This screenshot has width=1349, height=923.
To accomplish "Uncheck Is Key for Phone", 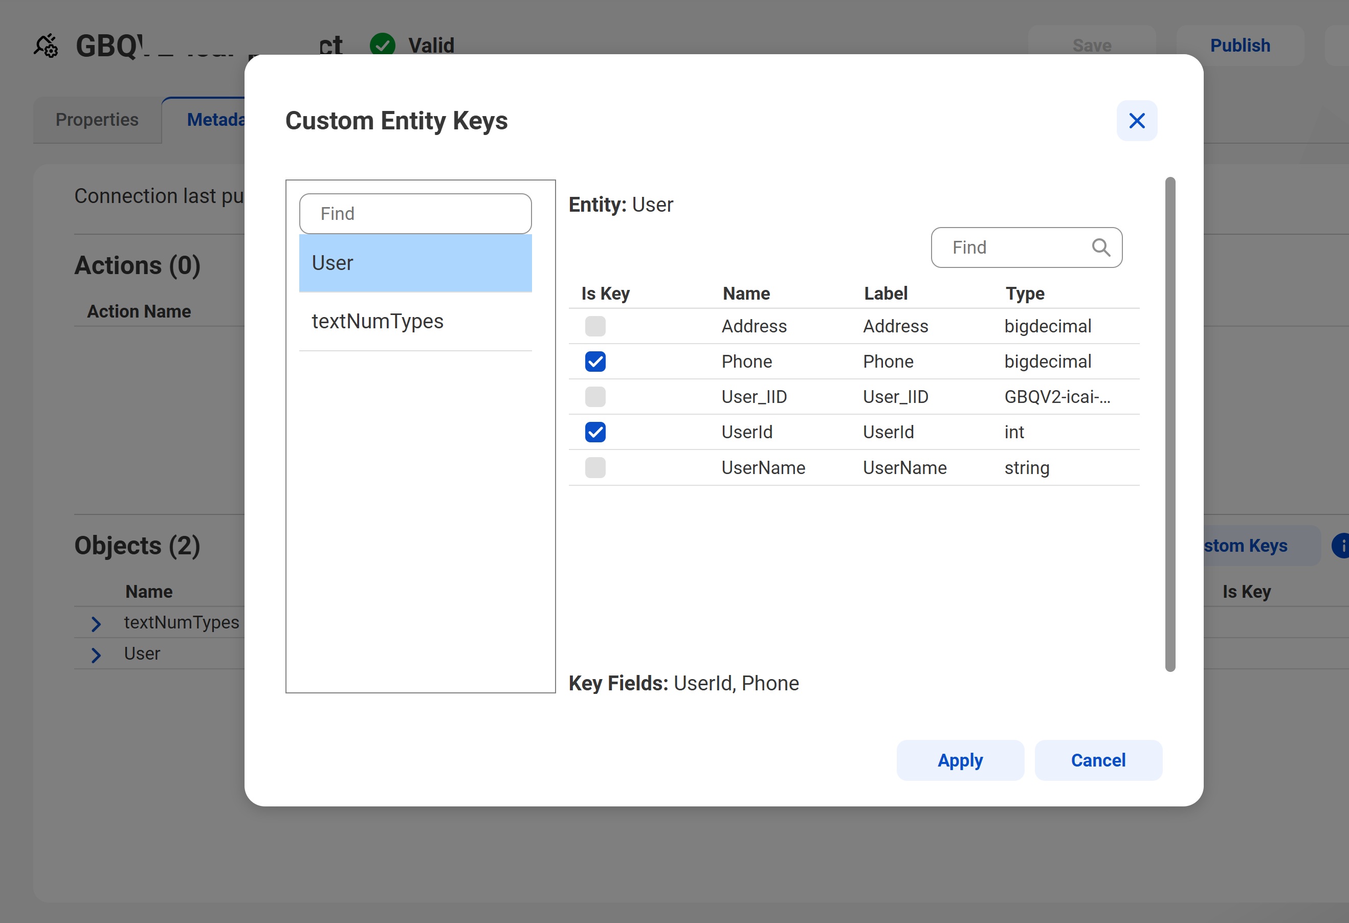I will (x=595, y=362).
